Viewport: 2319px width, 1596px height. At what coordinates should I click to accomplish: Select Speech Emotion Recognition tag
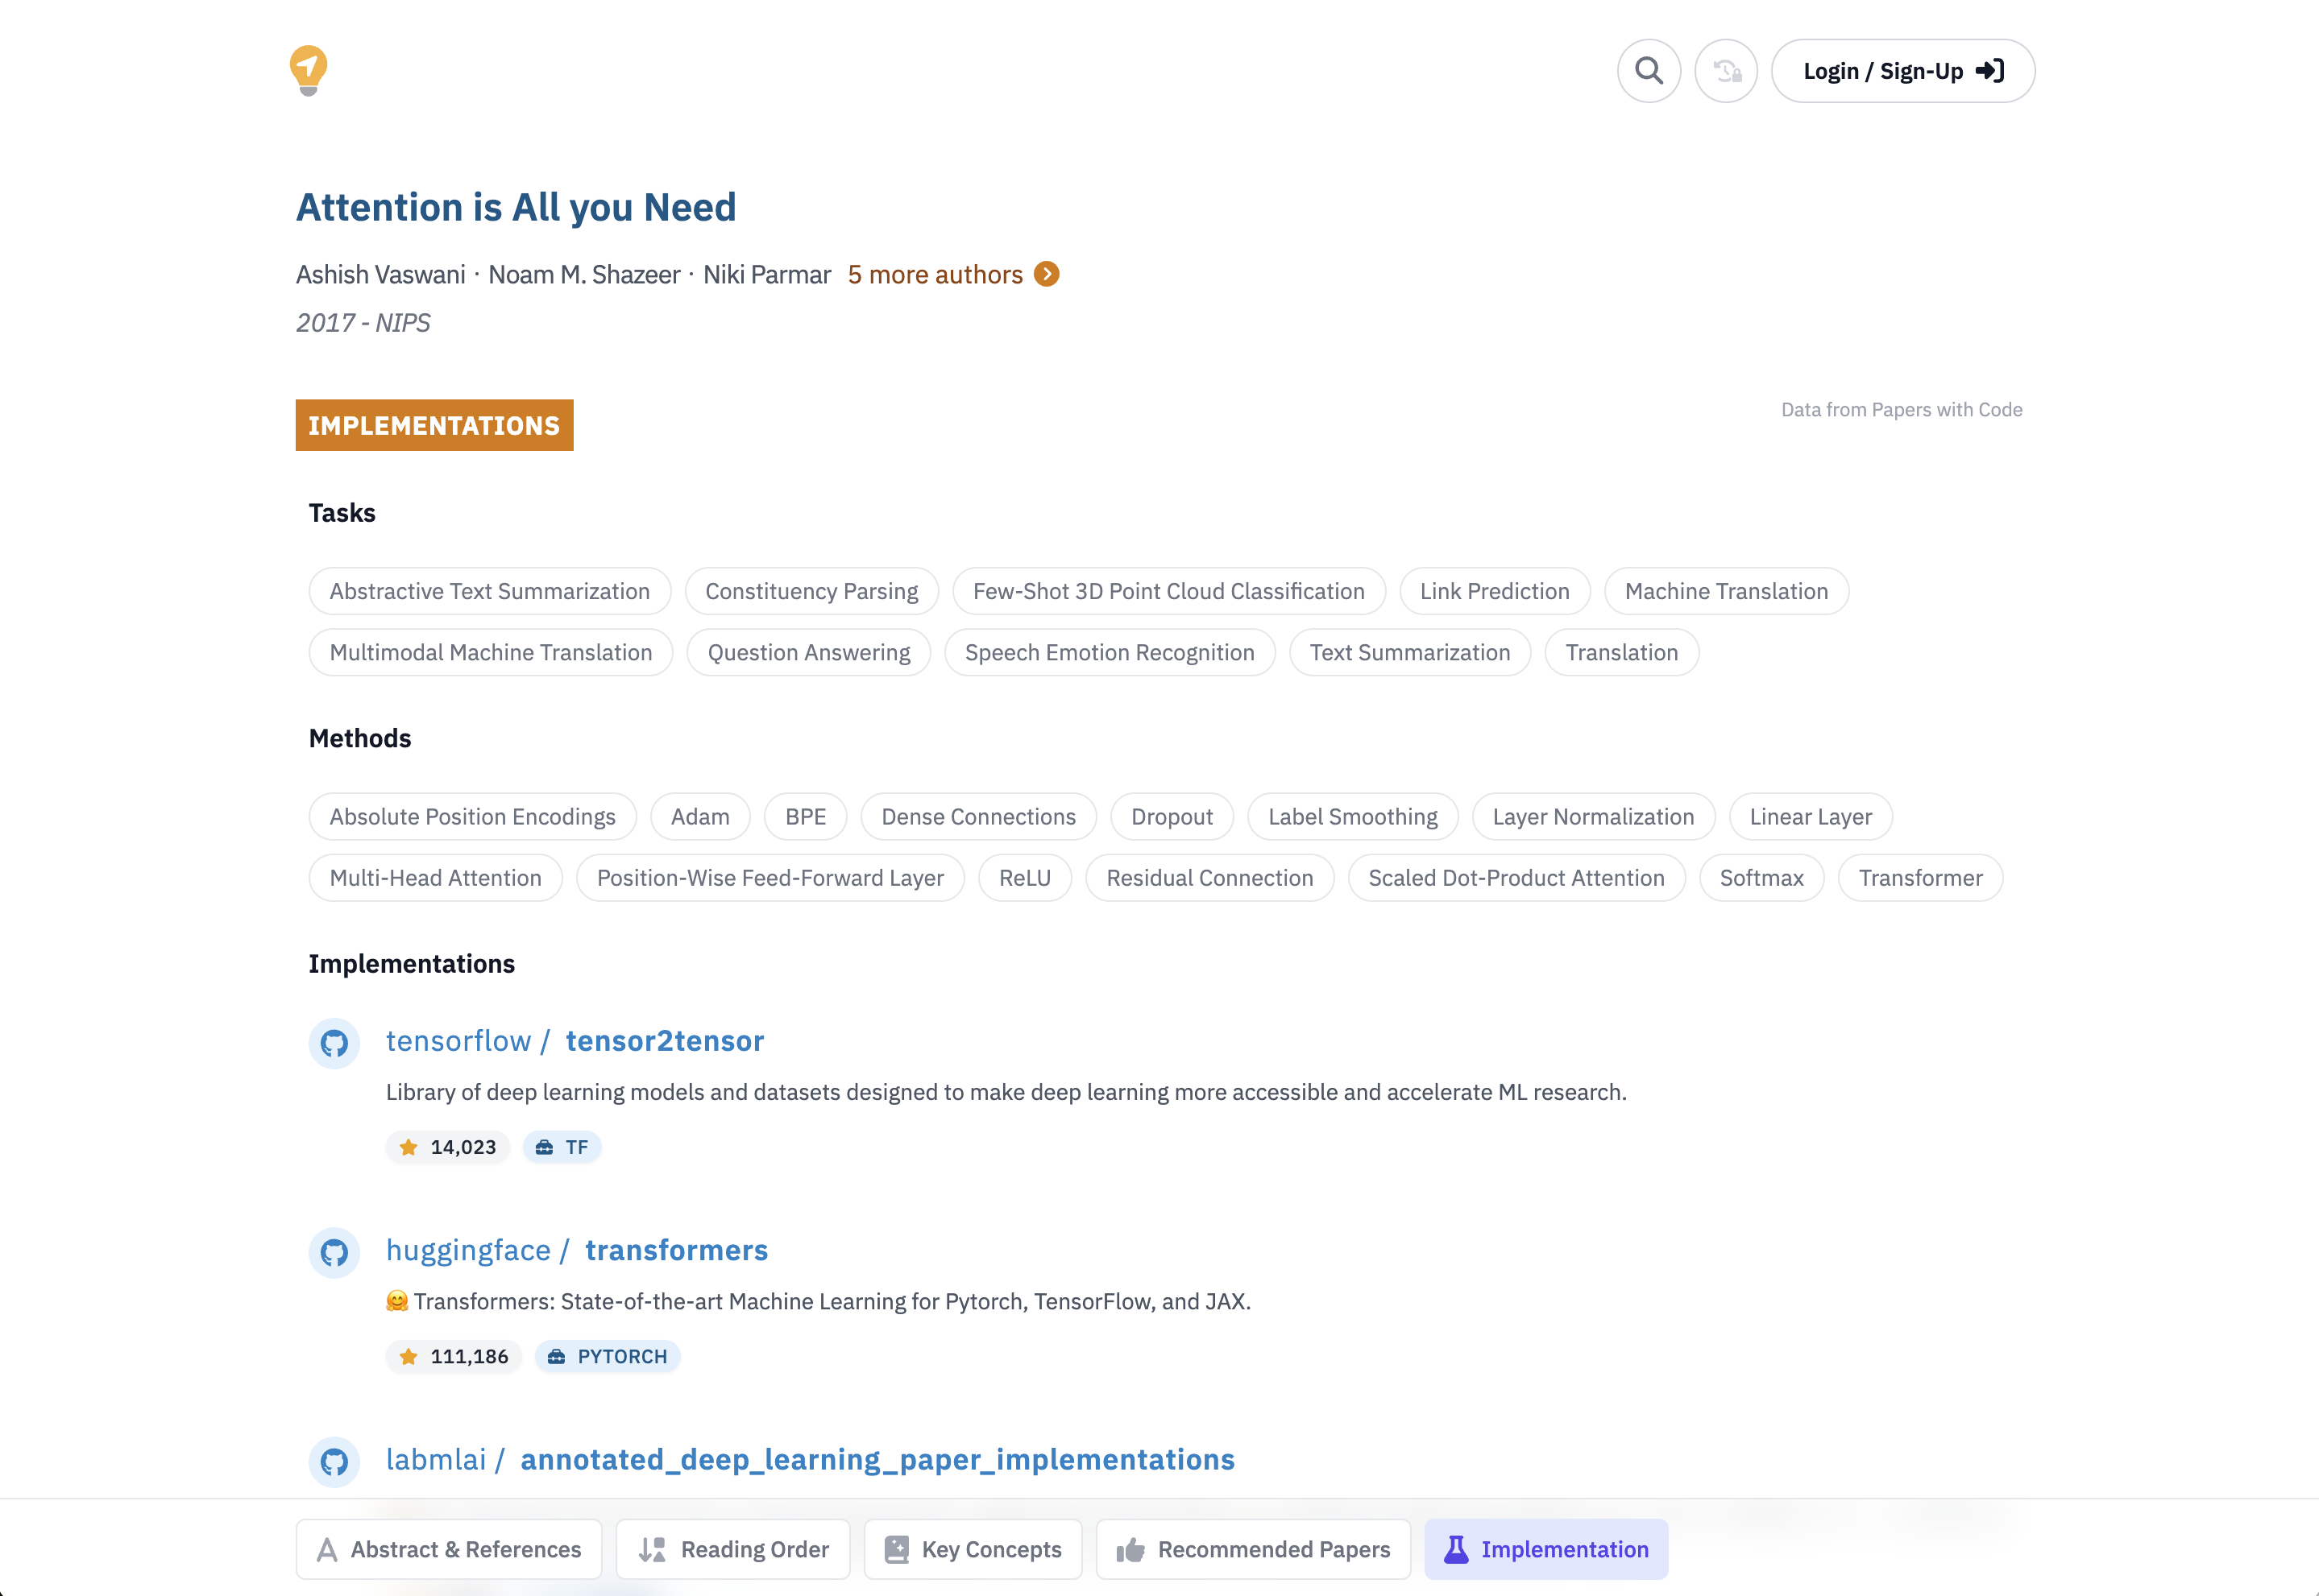(x=1110, y=652)
